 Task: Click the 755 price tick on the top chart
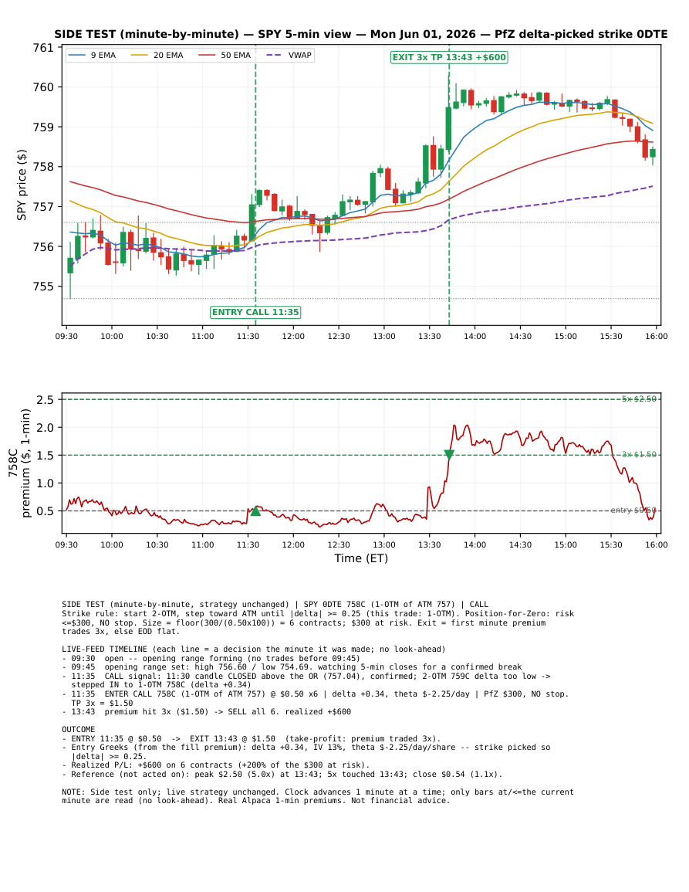point(43,287)
